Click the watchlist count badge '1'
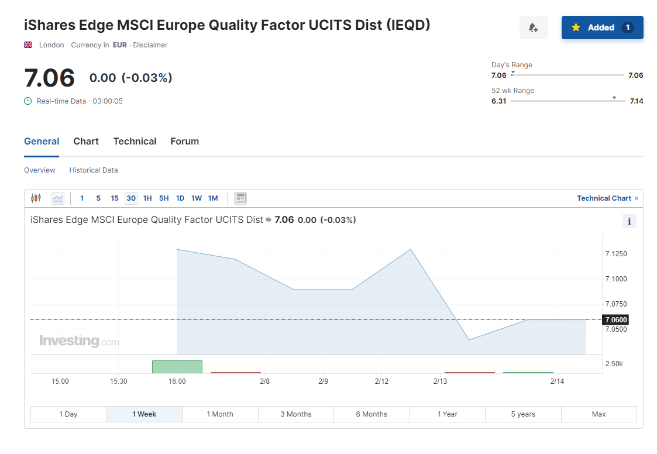The image size is (657, 454). pos(627,27)
